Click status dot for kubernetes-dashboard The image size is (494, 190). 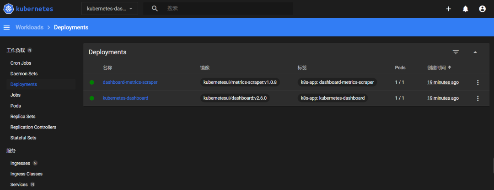pyautogui.click(x=91, y=98)
